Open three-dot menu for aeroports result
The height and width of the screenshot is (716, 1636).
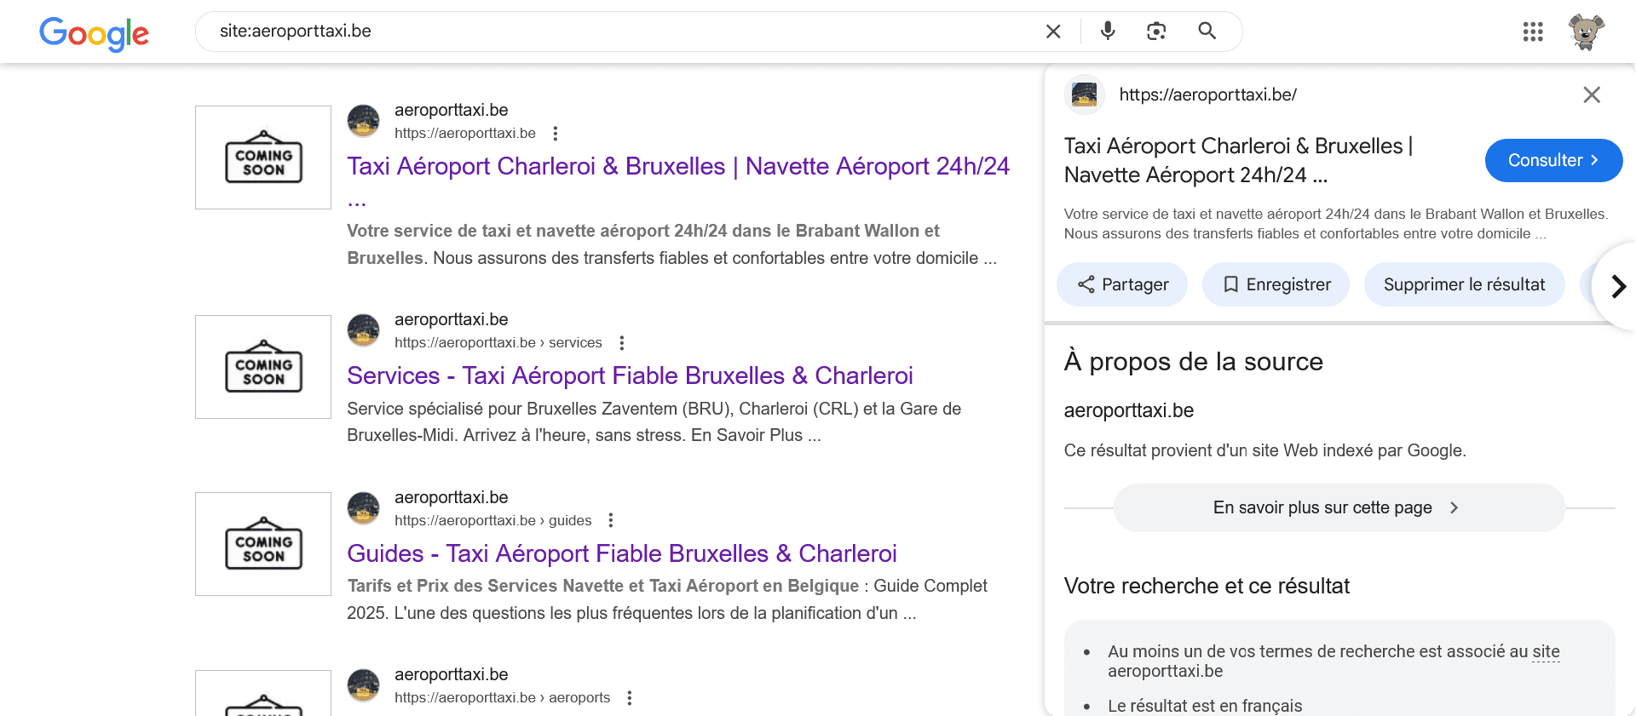click(x=630, y=698)
